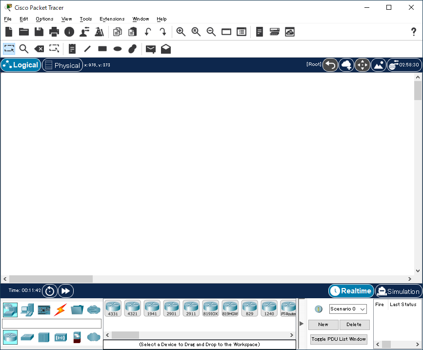
Task: Choose the Select tool in the second toolbar
Action: point(9,49)
